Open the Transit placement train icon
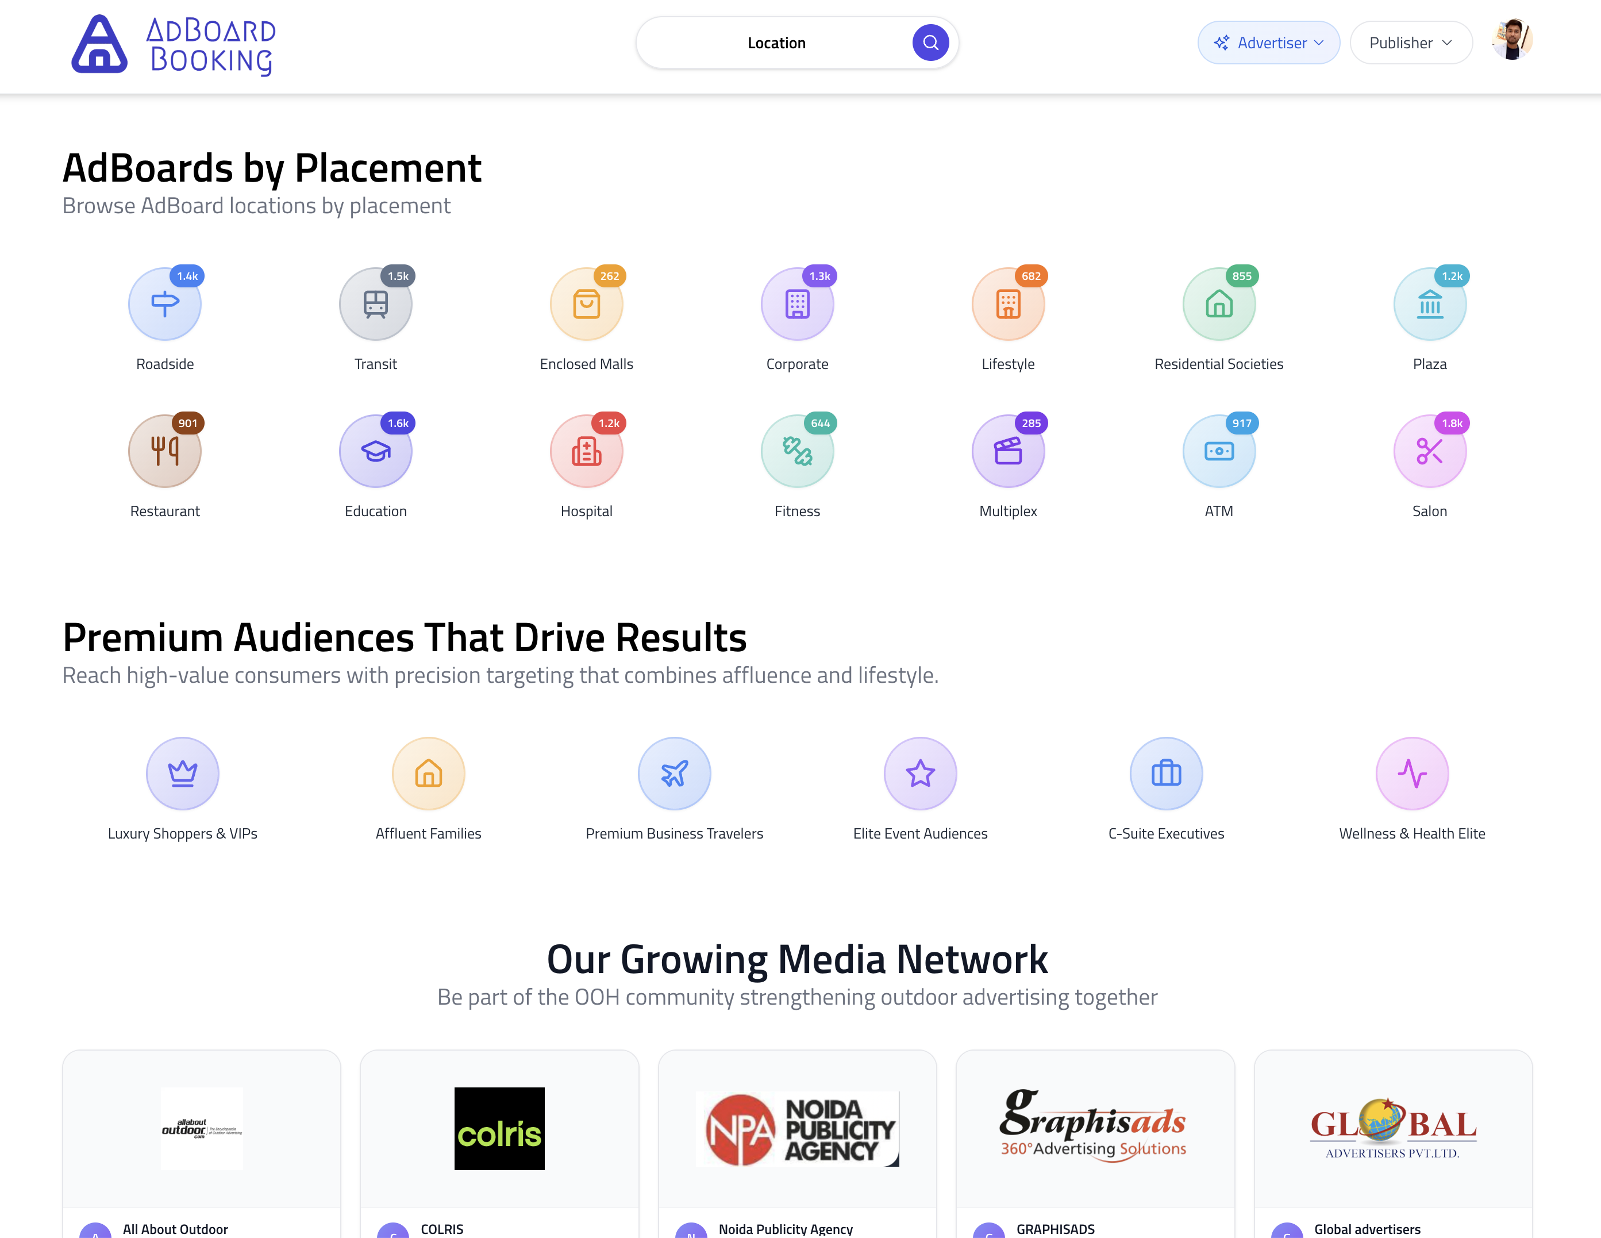Image resolution: width=1601 pixels, height=1238 pixels. [375, 304]
